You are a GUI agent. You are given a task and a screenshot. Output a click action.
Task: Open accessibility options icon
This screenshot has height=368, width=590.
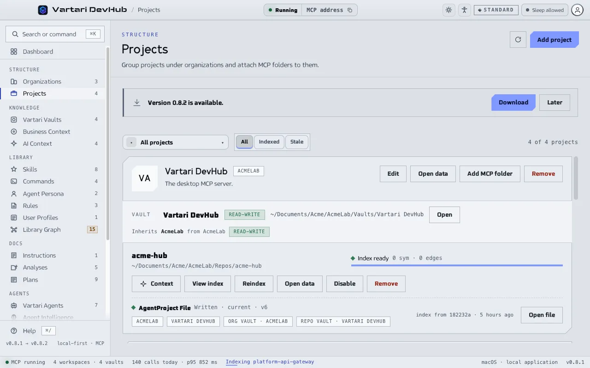464,10
